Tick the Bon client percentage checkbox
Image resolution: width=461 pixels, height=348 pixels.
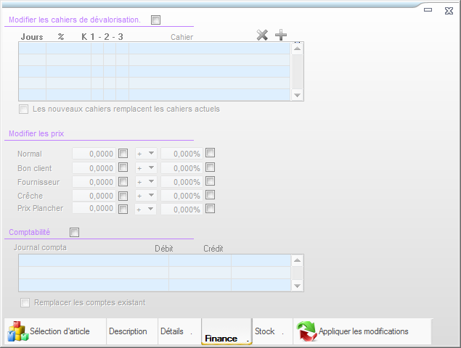click(210, 167)
